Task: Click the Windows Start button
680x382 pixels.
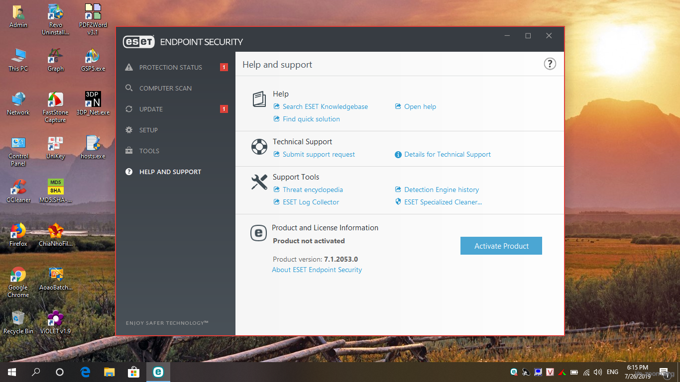Action: (x=12, y=372)
